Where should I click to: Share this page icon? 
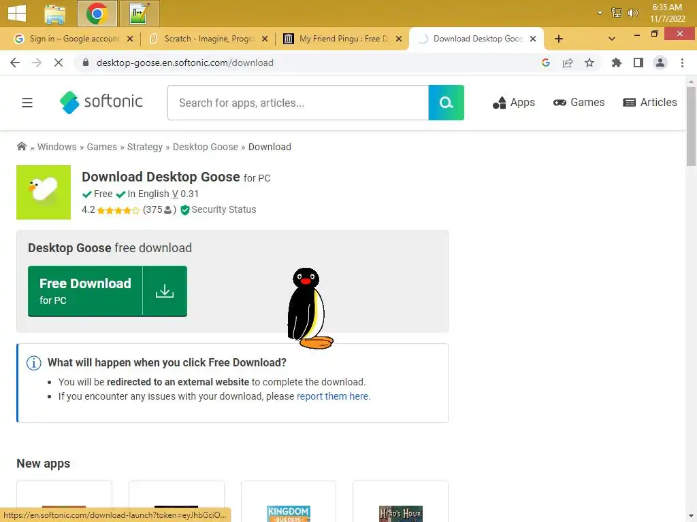click(x=568, y=63)
